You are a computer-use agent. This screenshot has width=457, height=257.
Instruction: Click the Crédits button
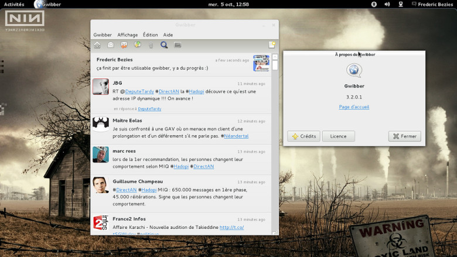[x=303, y=136]
